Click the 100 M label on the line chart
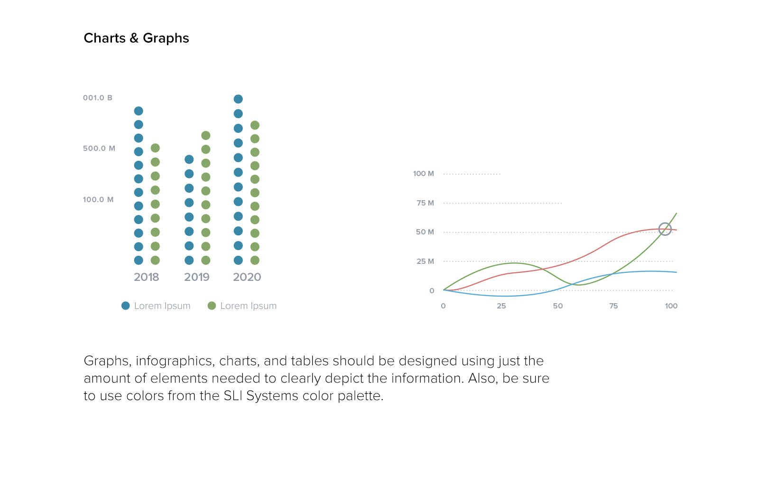The width and height of the screenshot is (759, 485). 424,174
